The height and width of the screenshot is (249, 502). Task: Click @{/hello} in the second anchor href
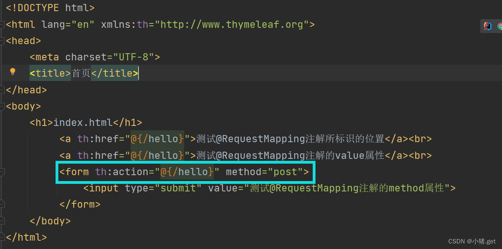pyautogui.click(x=157, y=155)
